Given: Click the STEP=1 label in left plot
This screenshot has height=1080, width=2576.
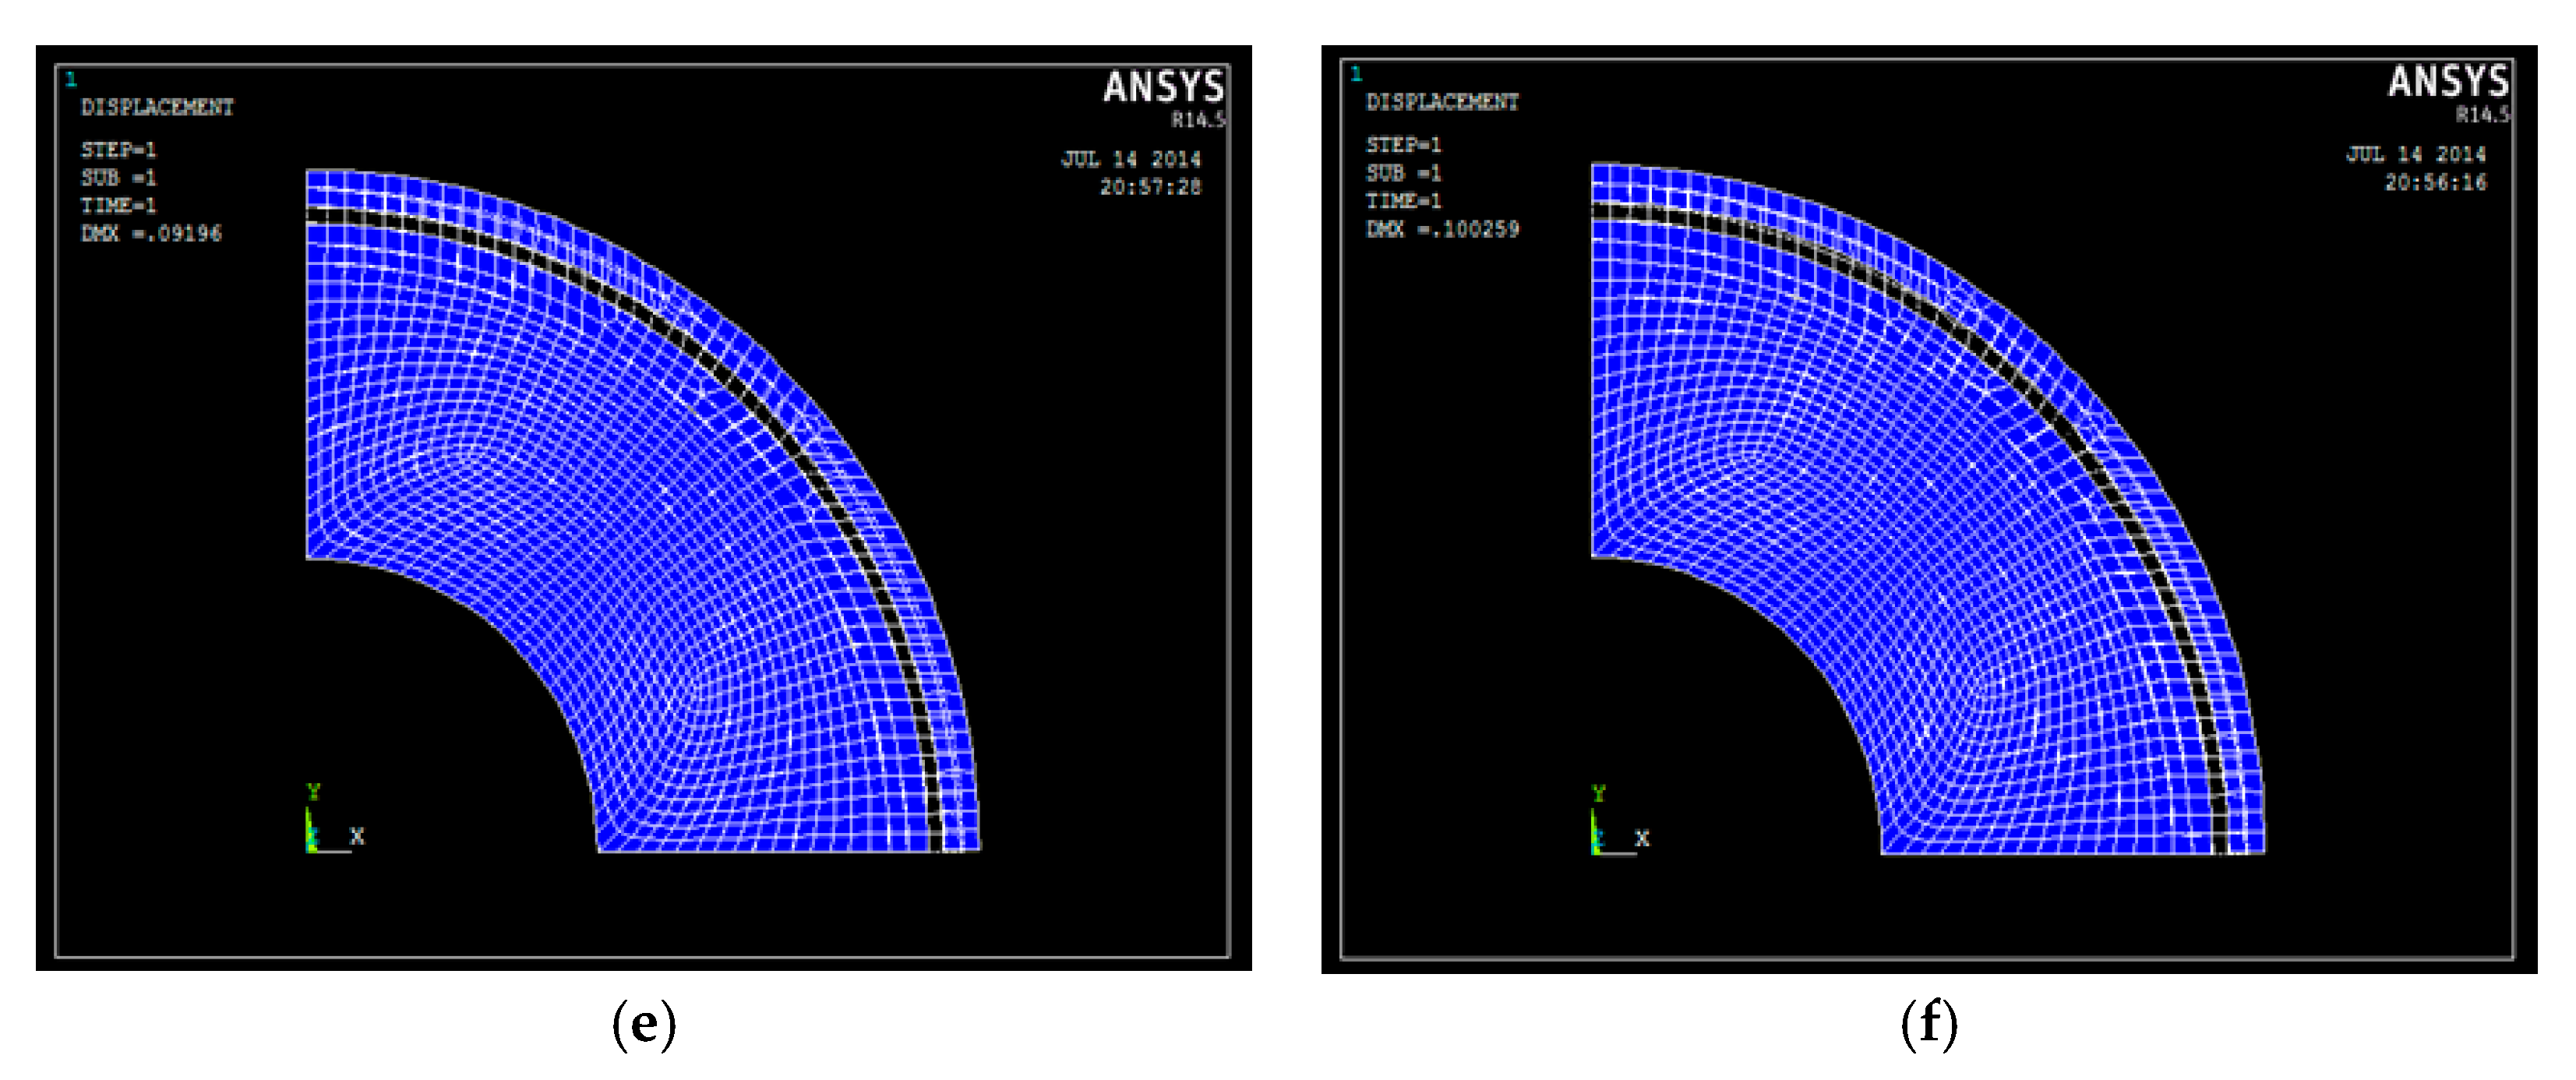Looking at the screenshot, I should (x=118, y=150).
